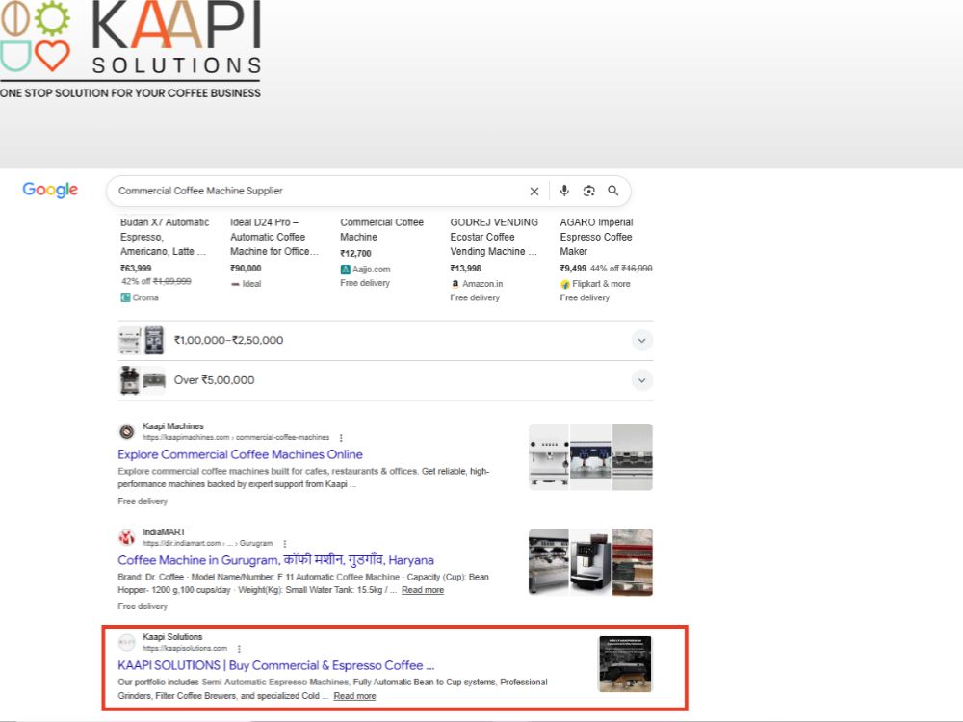Click Read more in Kaapi Solutions snippet
Viewport: 963px width, 722px height.
pos(355,696)
